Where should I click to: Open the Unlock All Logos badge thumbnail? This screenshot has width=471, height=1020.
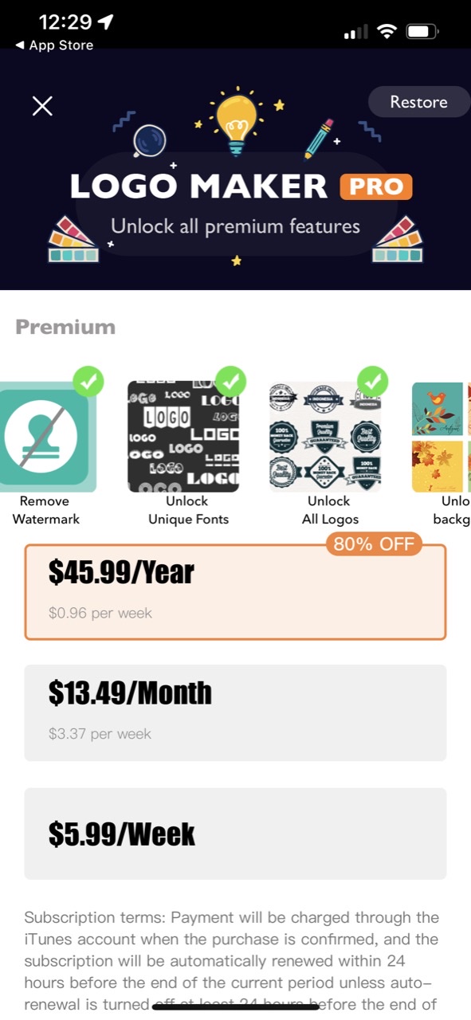point(325,437)
